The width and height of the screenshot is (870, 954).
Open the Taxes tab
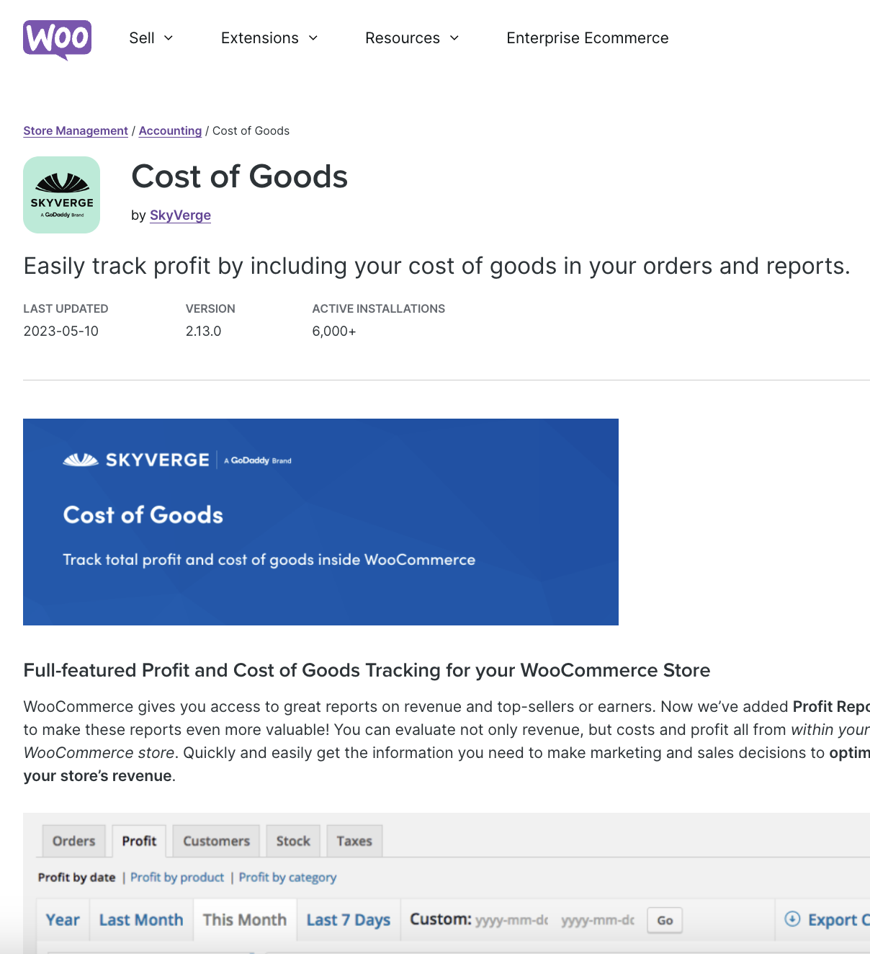[354, 840]
